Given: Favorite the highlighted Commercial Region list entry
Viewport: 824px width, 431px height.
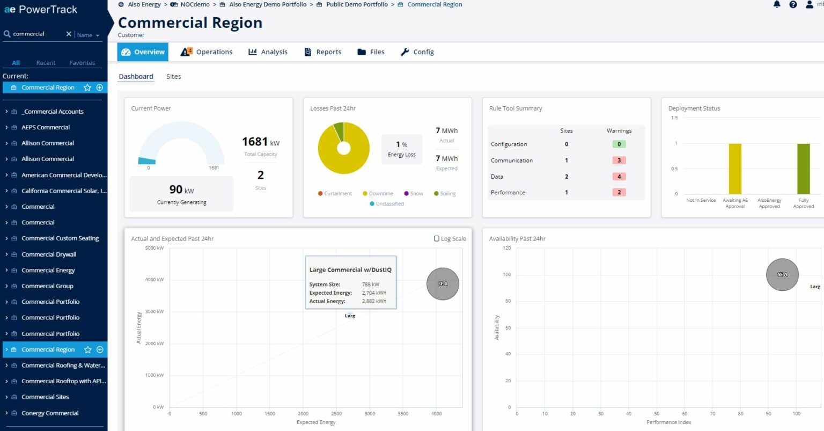Looking at the screenshot, I should (87, 349).
